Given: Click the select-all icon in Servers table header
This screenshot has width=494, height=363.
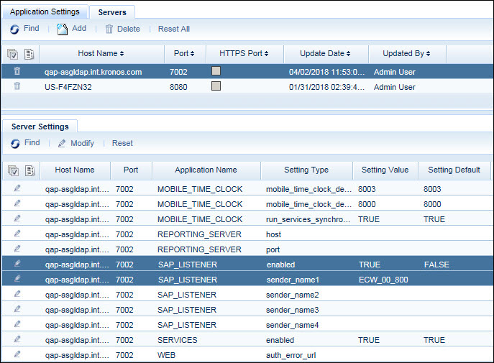Looking at the screenshot, I should 12,54.
